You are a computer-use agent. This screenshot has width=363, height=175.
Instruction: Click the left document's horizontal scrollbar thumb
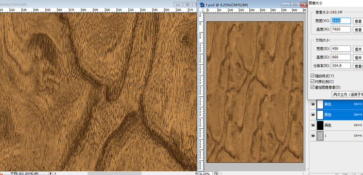(114, 173)
